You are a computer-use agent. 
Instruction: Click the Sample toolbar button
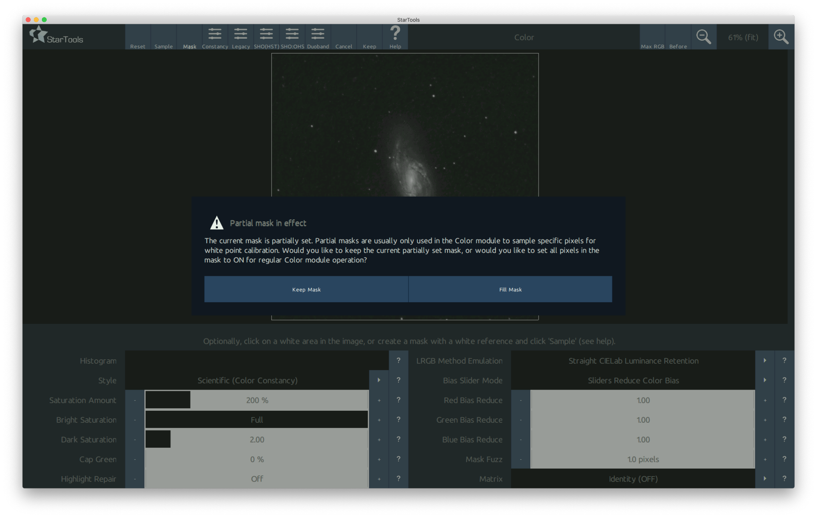coord(164,37)
